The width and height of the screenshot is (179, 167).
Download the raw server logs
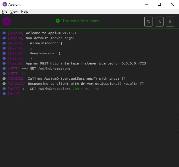pyautogui.click(x=159, y=22)
